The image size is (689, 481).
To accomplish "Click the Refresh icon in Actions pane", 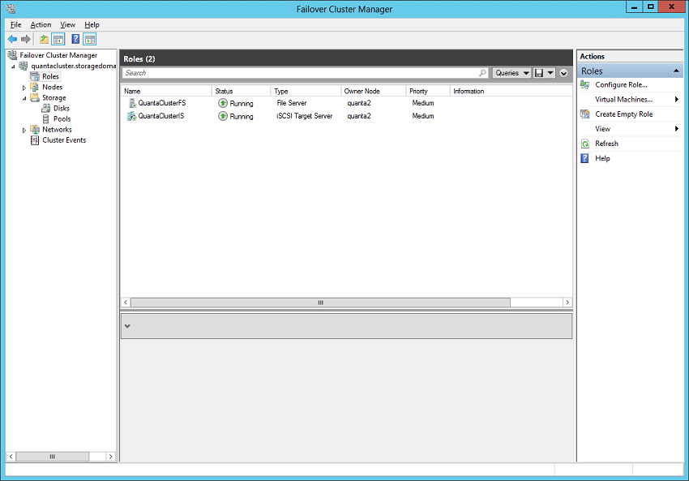I will [x=585, y=144].
